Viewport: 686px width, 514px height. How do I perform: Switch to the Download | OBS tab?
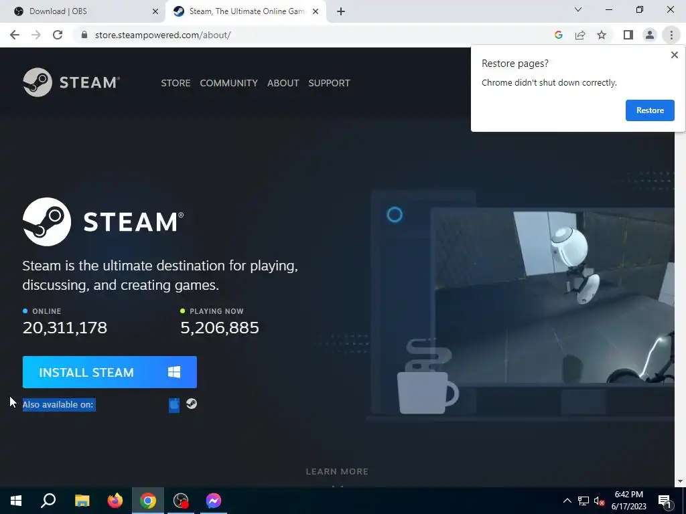[83, 11]
